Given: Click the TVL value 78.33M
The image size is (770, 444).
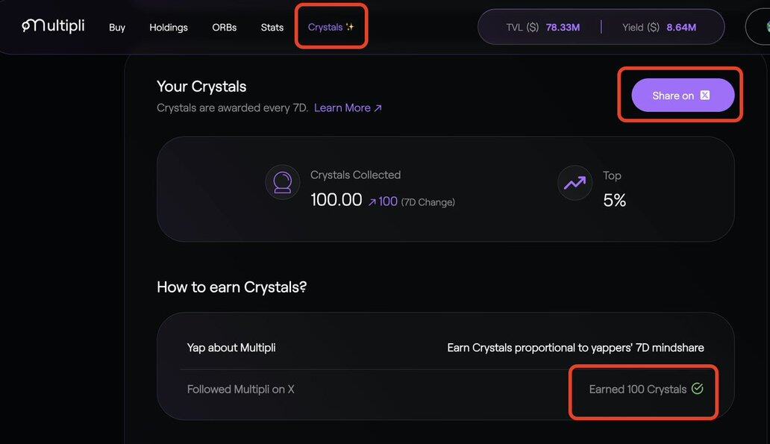Looking at the screenshot, I should (563, 27).
